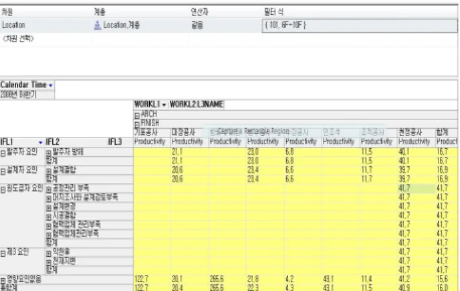Viewport: 460px width, 291px height.
Task: Click the WORKL2 L3NAME field header
Action: tap(197, 105)
